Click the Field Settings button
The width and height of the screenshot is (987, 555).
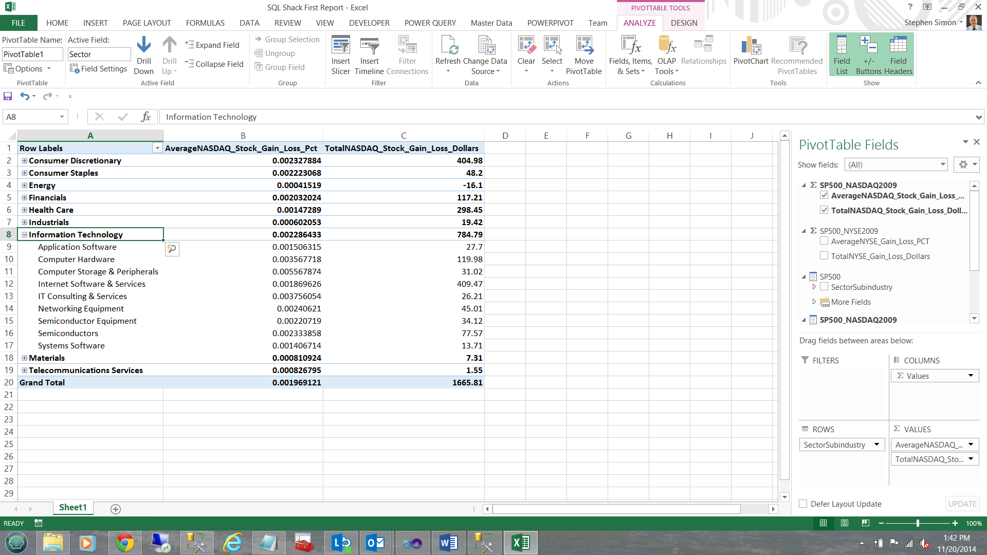coord(99,69)
